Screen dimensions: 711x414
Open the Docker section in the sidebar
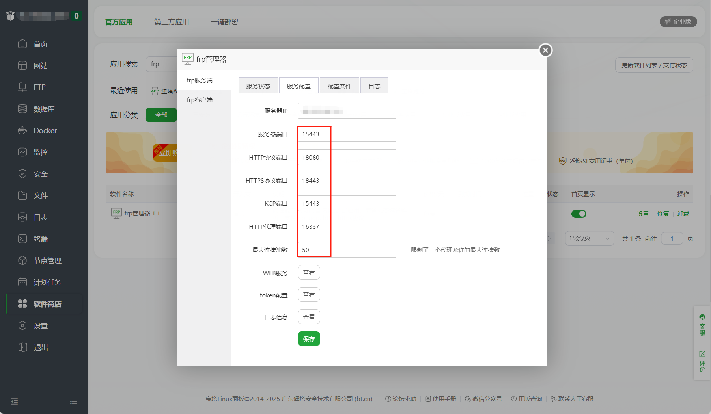45,130
